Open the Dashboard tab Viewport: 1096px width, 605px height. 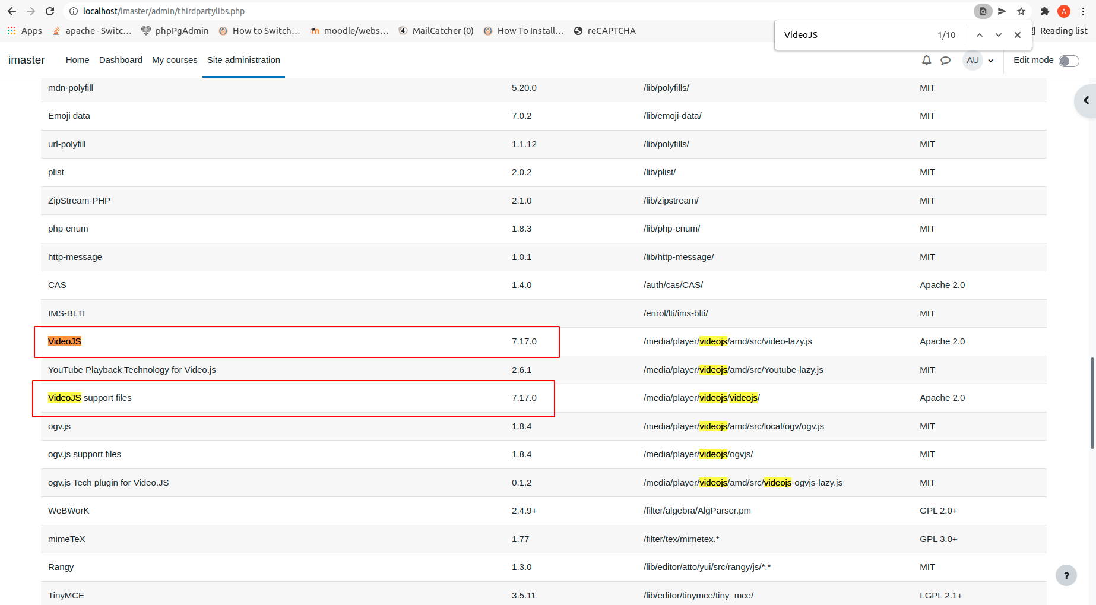coord(121,60)
